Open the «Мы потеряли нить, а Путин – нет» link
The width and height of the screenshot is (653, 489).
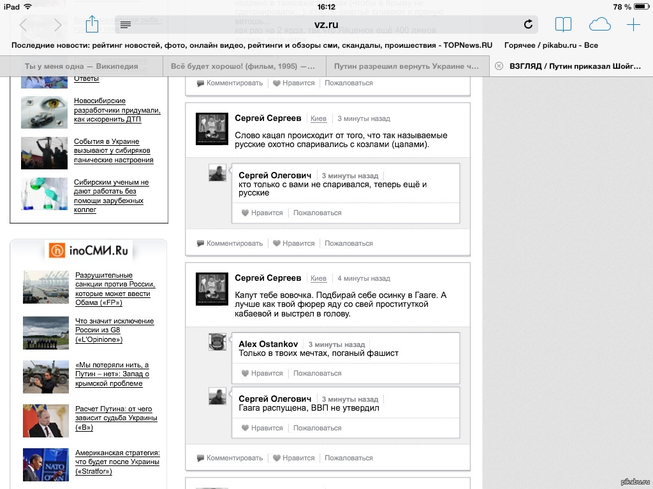(x=112, y=374)
